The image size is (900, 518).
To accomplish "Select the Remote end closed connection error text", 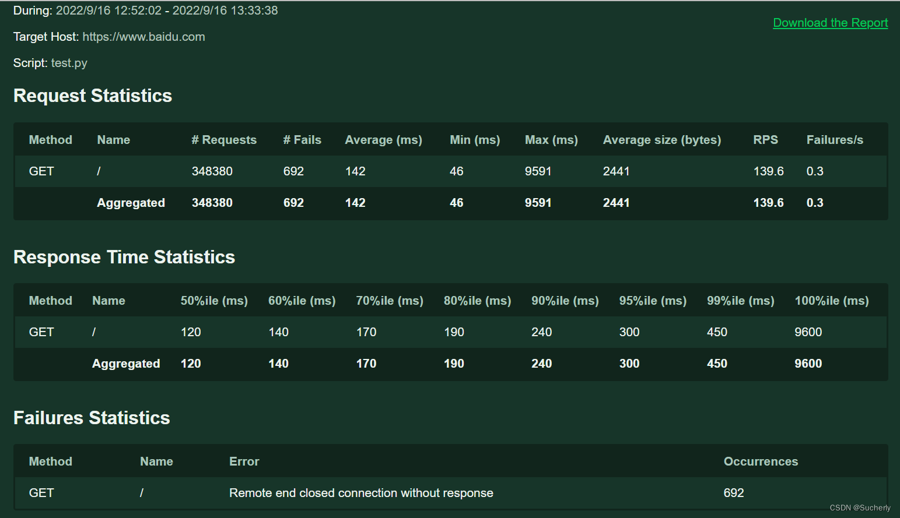I will click(x=361, y=493).
